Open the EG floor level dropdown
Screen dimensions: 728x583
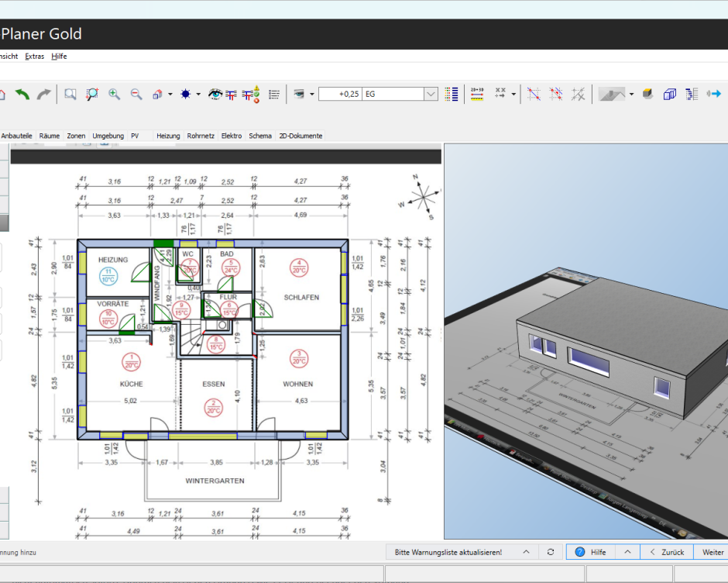[431, 94]
